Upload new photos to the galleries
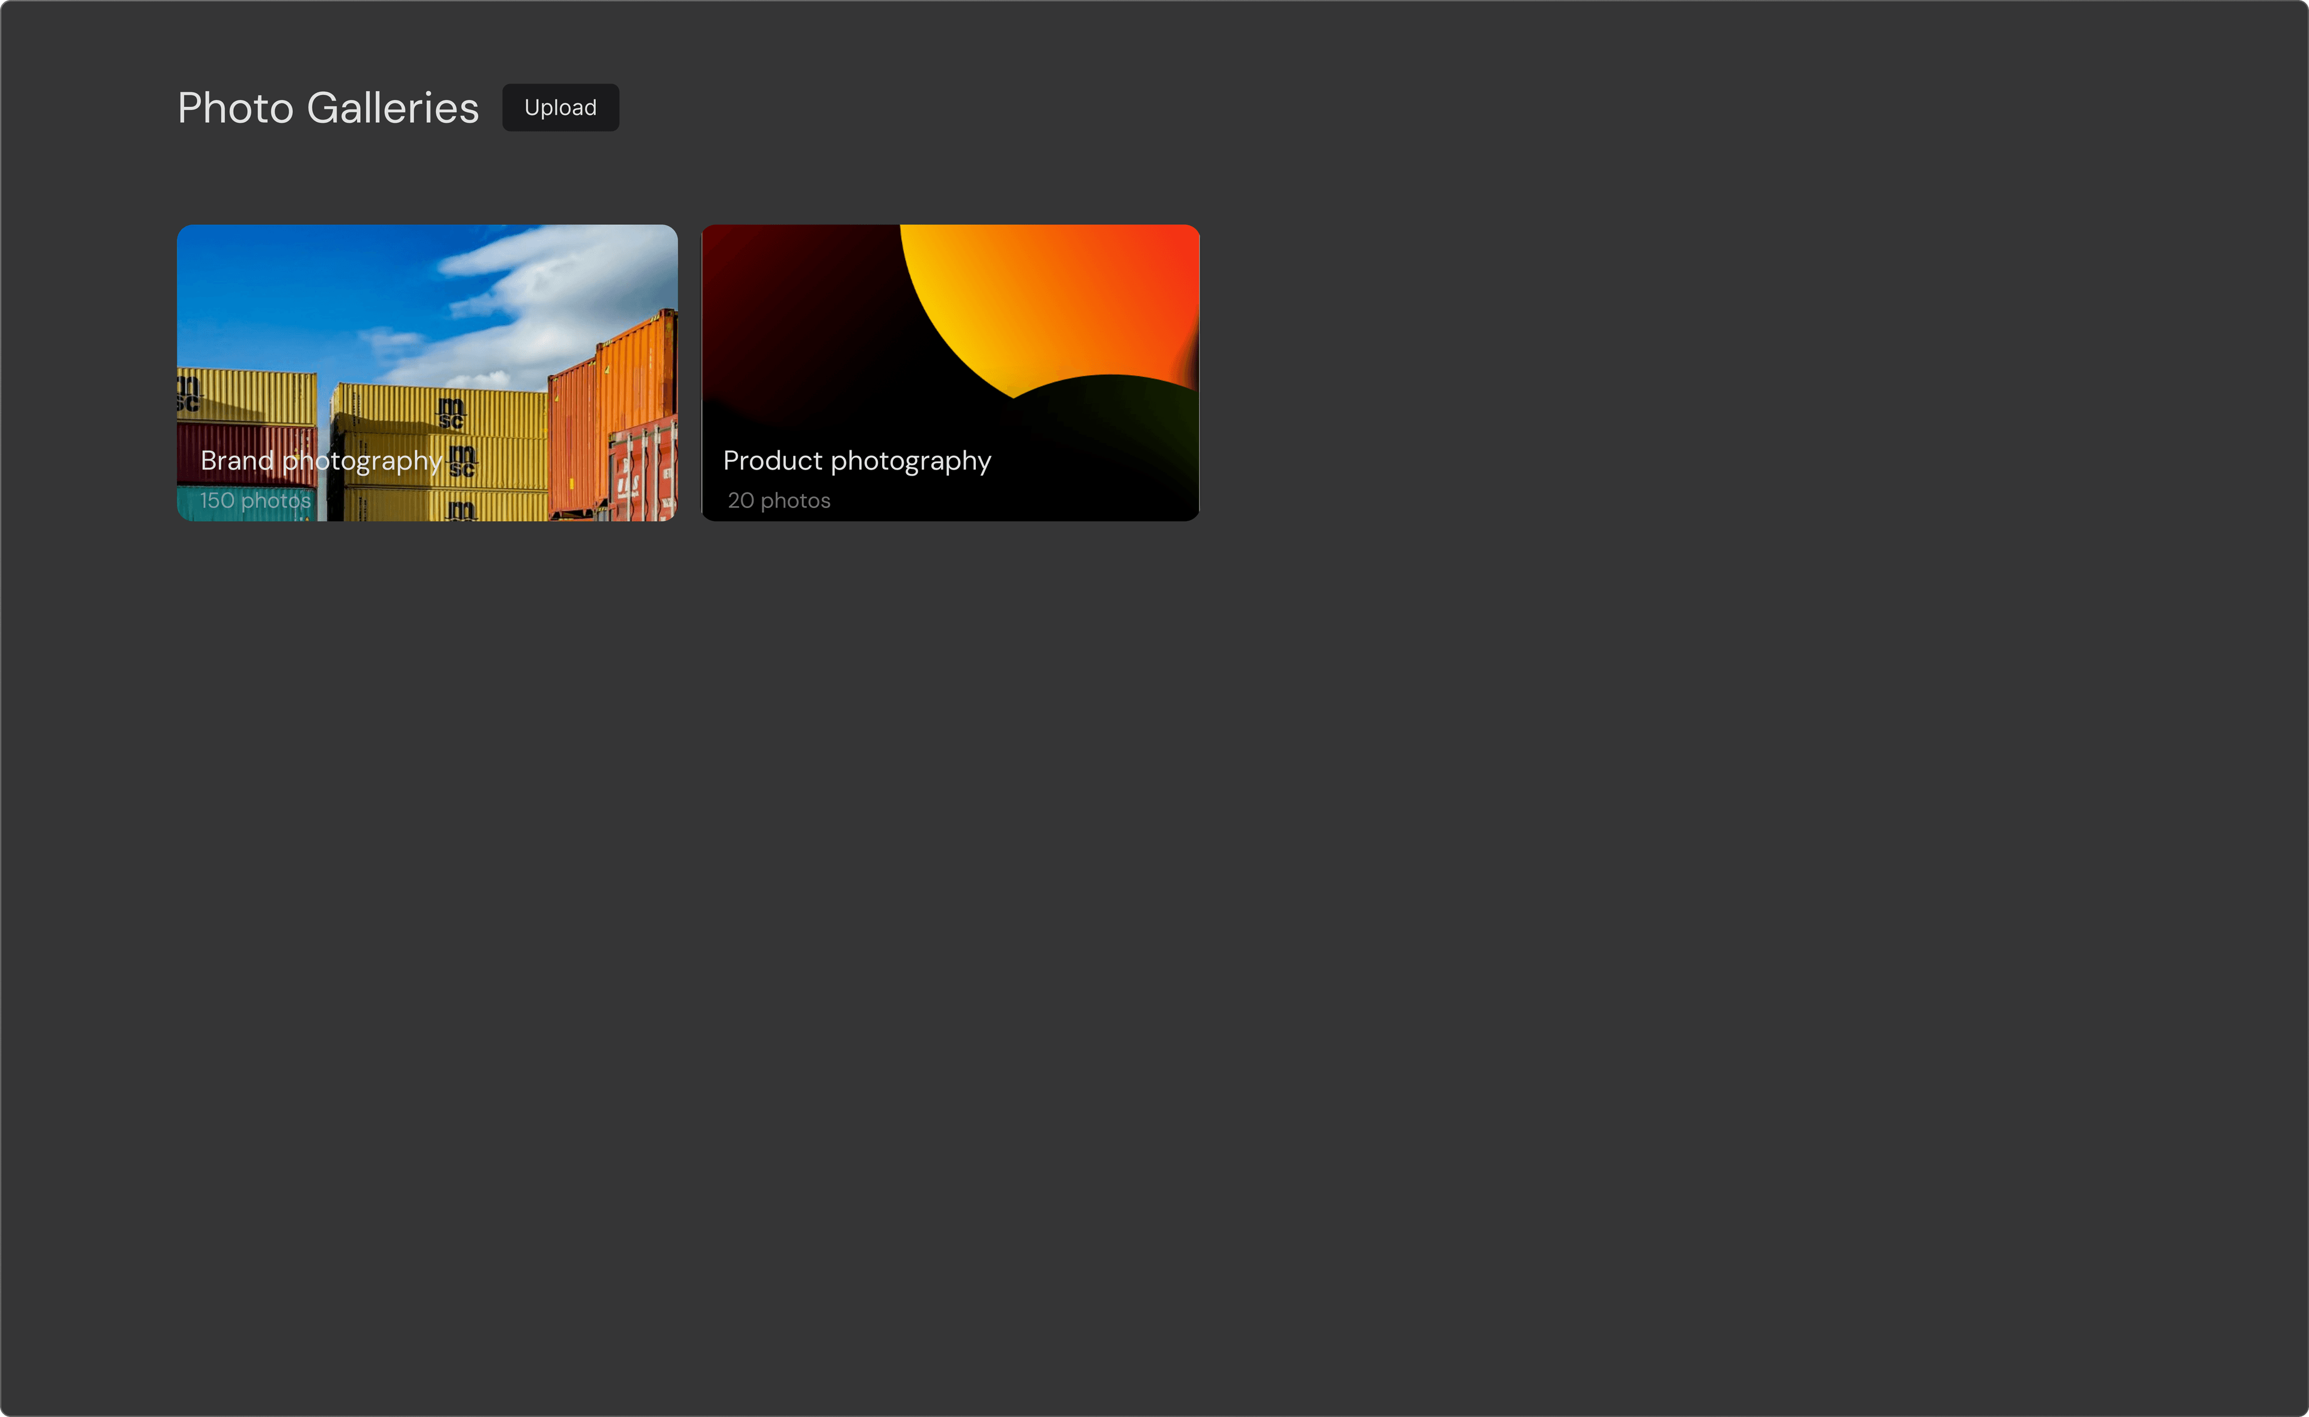The height and width of the screenshot is (1417, 2309). (x=559, y=107)
